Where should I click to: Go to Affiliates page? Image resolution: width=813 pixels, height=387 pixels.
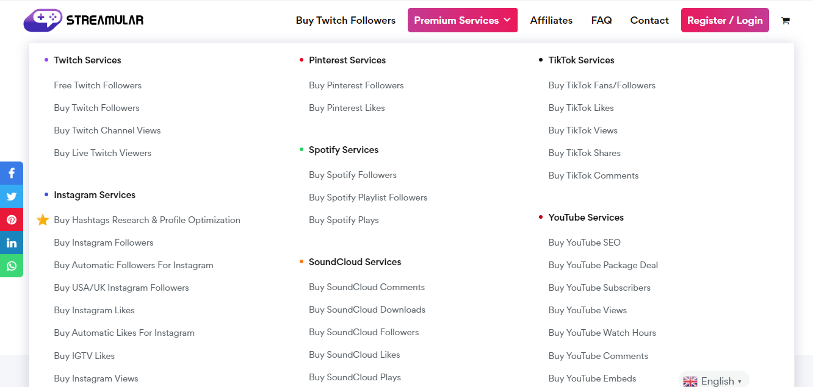[551, 20]
